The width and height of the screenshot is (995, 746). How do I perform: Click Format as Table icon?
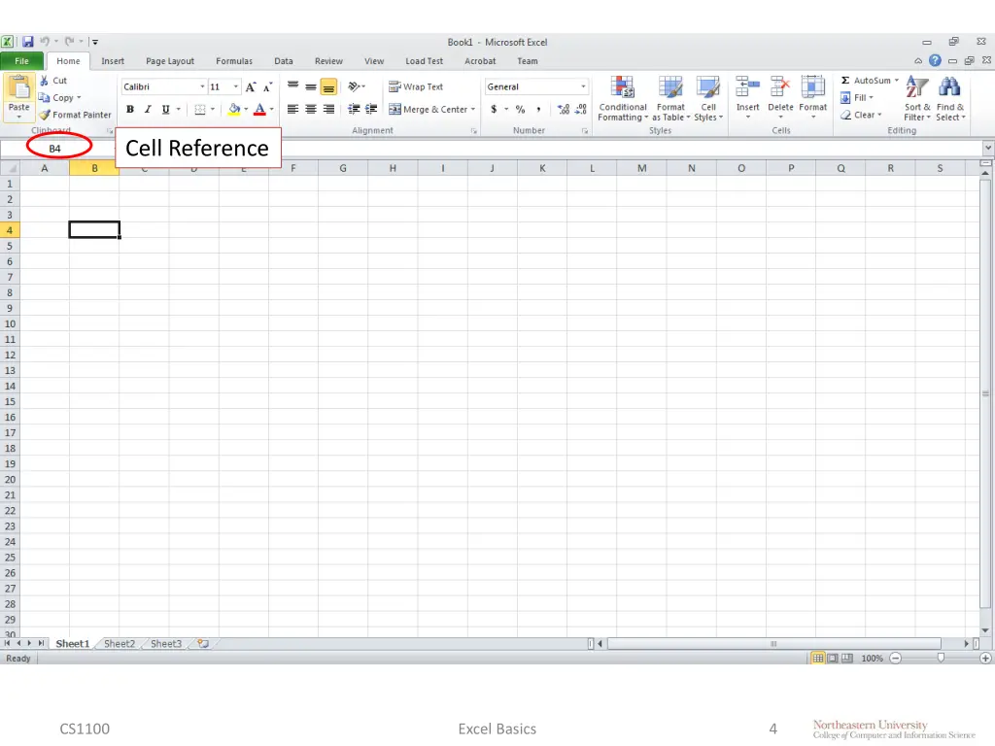(x=670, y=88)
